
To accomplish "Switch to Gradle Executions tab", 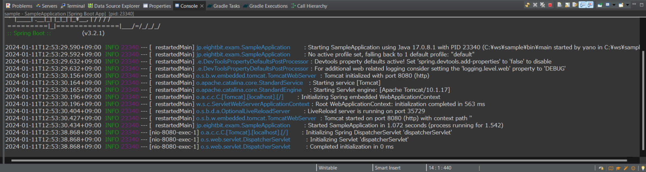I will coord(265,6).
